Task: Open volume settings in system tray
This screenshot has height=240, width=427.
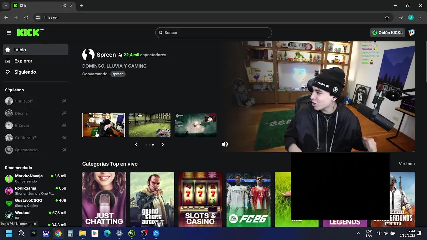Action: [x=386, y=233]
